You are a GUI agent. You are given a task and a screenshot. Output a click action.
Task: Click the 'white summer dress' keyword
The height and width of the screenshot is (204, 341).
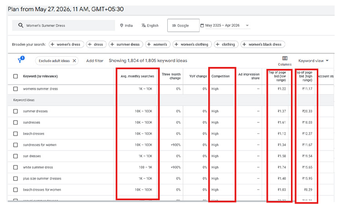[x=38, y=167]
